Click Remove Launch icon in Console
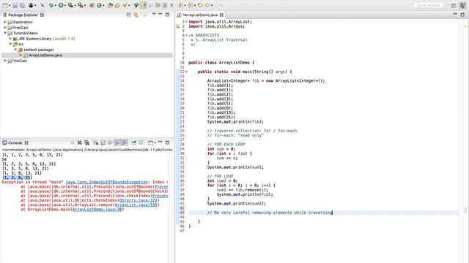This screenshot has height=263, width=469. (80, 142)
